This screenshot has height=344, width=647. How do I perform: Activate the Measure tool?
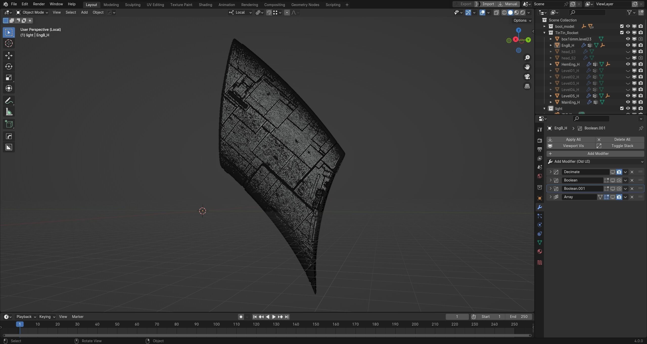click(9, 112)
